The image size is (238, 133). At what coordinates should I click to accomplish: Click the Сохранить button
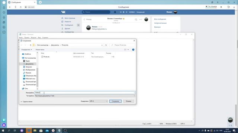[x=115, y=101]
